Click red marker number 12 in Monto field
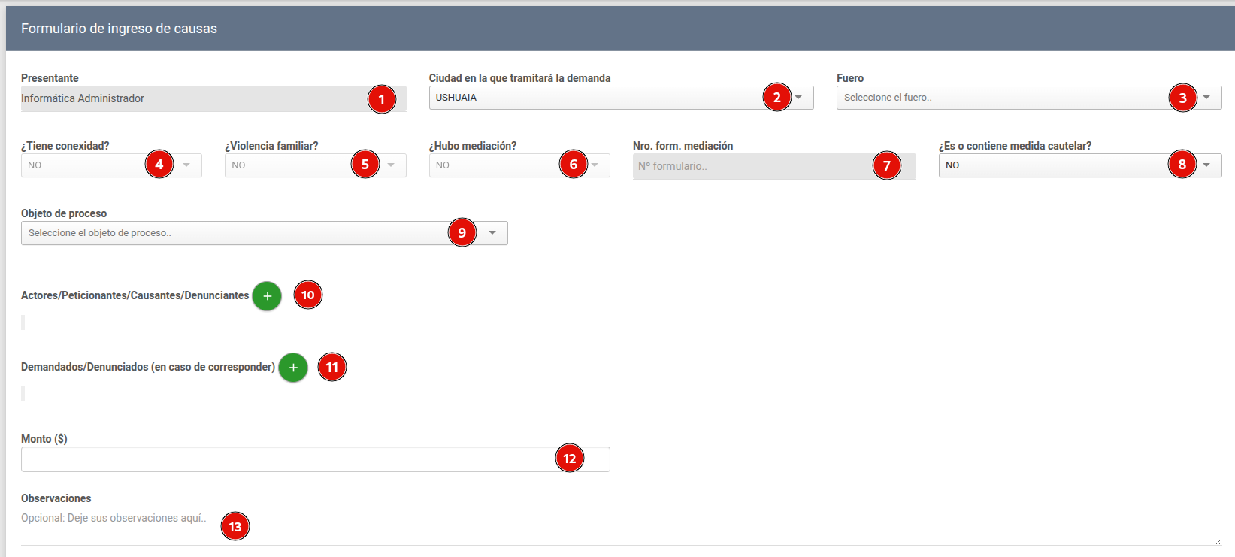1235x557 pixels. tap(569, 459)
